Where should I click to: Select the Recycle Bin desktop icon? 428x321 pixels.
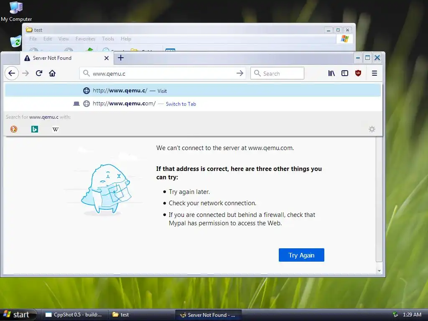tap(15, 41)
